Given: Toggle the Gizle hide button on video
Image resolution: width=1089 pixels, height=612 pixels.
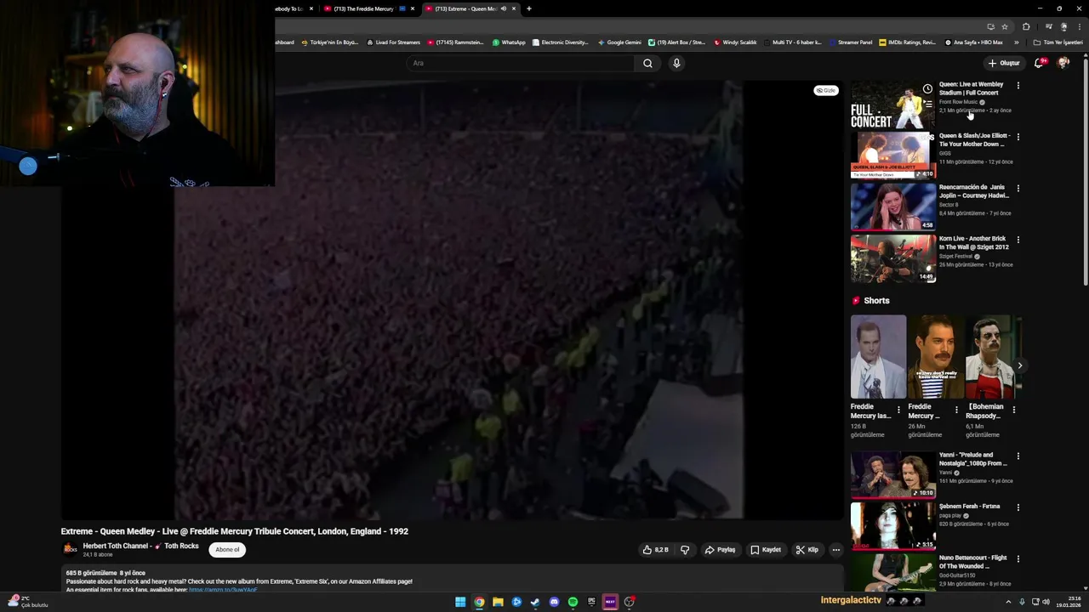Looking at the screenshot, I should point(825,90).
